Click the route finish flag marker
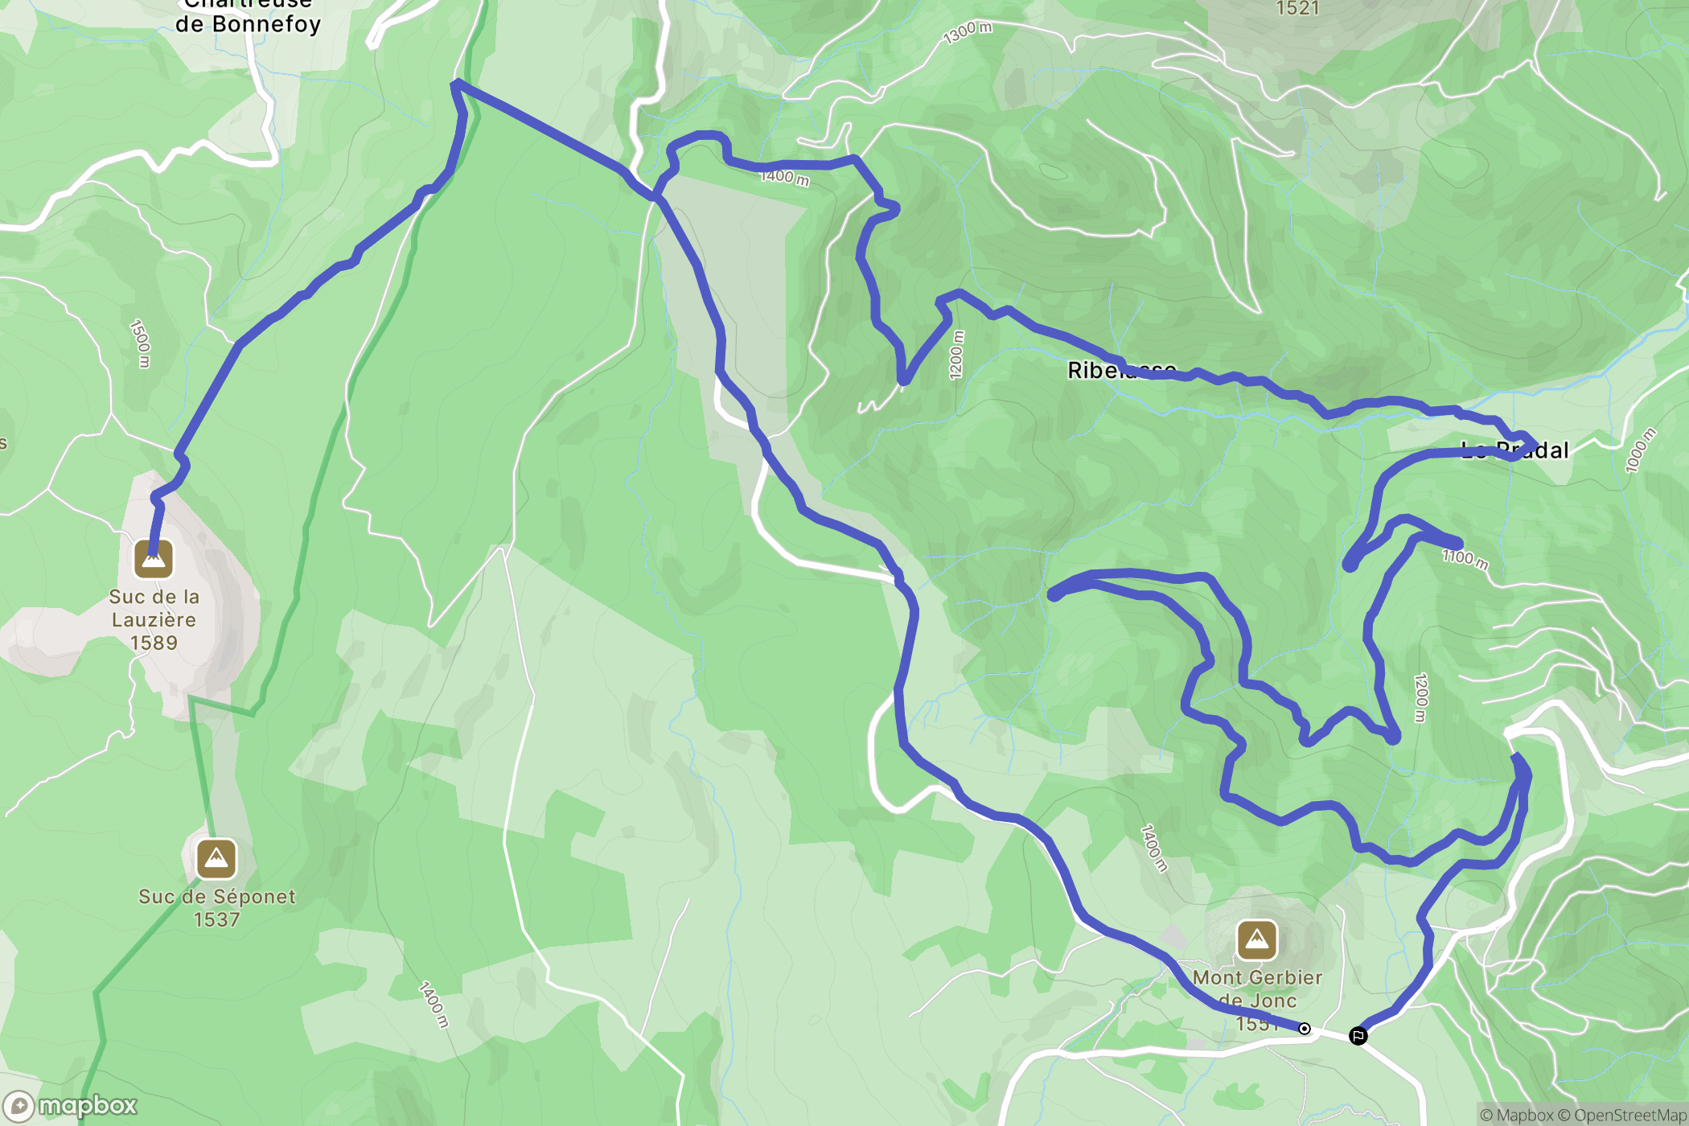 click(x=1358, y=1036)
